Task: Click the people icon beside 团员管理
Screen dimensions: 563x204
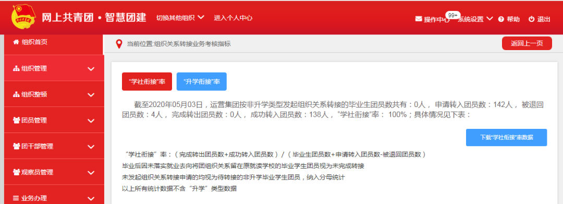Action: (16, 121)
